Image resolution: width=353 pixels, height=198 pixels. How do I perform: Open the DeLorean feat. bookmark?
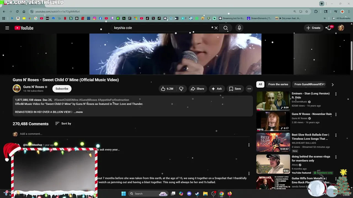(288, 18)
